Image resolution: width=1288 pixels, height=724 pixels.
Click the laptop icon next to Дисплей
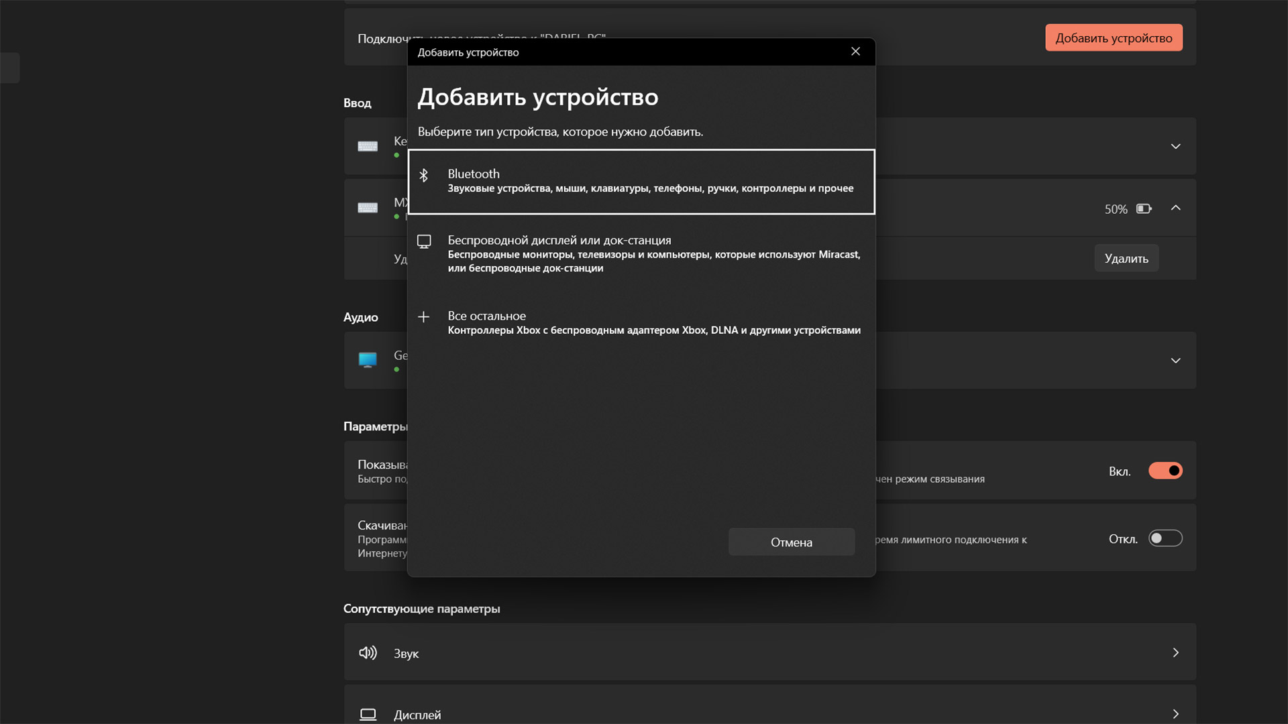click(x=368, y=714)
